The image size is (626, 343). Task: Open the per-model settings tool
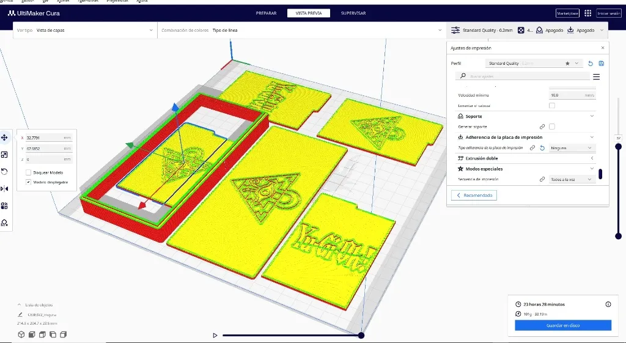click(4, 205)
